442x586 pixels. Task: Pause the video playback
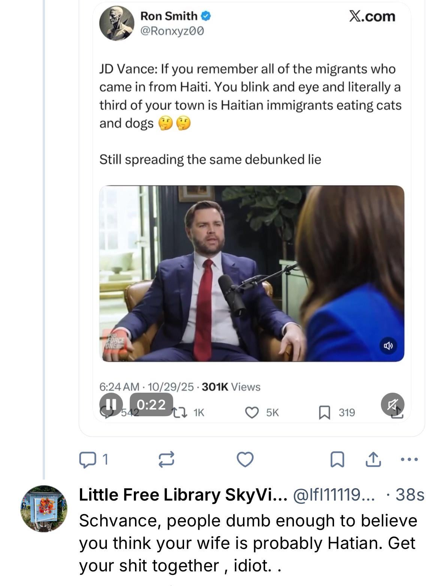pyautogui.click(x=111, y=404)
